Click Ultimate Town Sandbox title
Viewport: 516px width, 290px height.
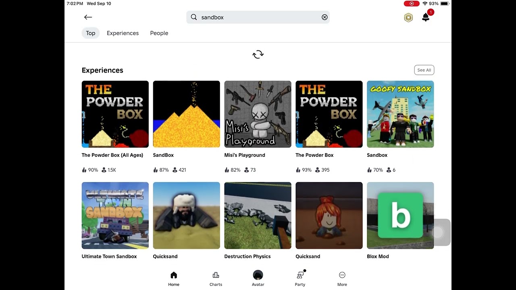pos(109,256)
